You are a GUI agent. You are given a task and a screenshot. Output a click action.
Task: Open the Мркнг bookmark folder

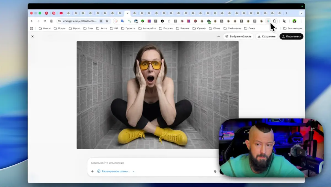[74, 28]
